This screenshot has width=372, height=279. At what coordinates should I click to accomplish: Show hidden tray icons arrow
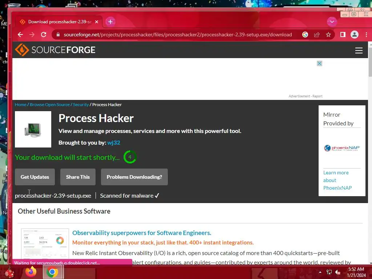tap(320, 272)
